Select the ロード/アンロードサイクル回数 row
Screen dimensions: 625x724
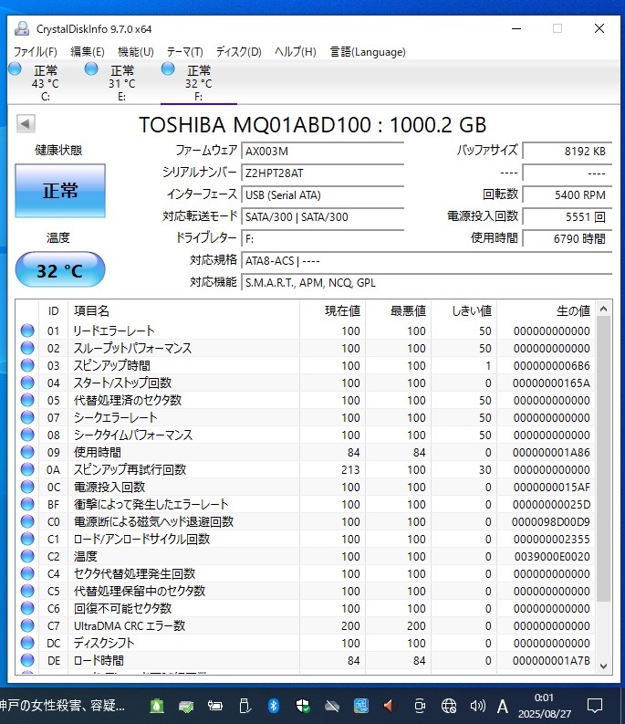pos(305,539)
